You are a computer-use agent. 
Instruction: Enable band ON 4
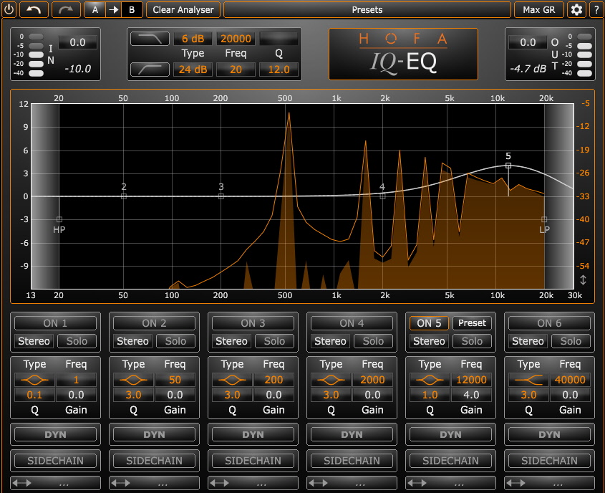[x=352, y=323]
